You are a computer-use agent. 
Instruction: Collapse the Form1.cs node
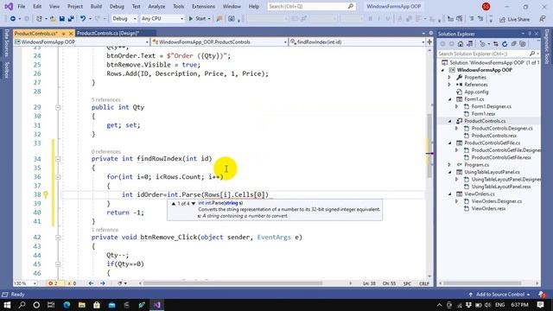449,99
